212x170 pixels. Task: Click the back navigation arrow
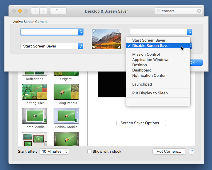click(35, 11)
